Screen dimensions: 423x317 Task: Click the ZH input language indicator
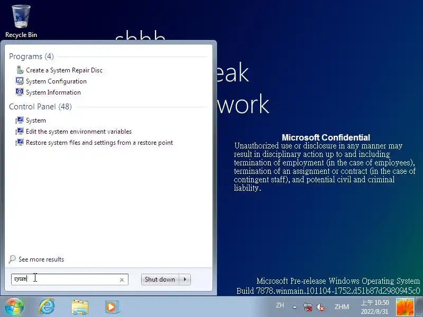(x=280, y=305)
